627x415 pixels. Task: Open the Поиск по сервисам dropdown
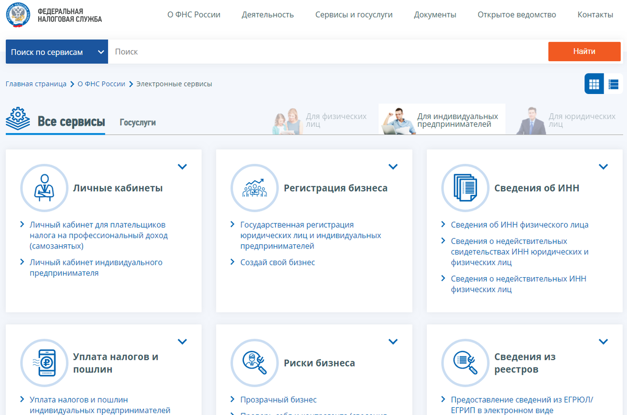56,52
